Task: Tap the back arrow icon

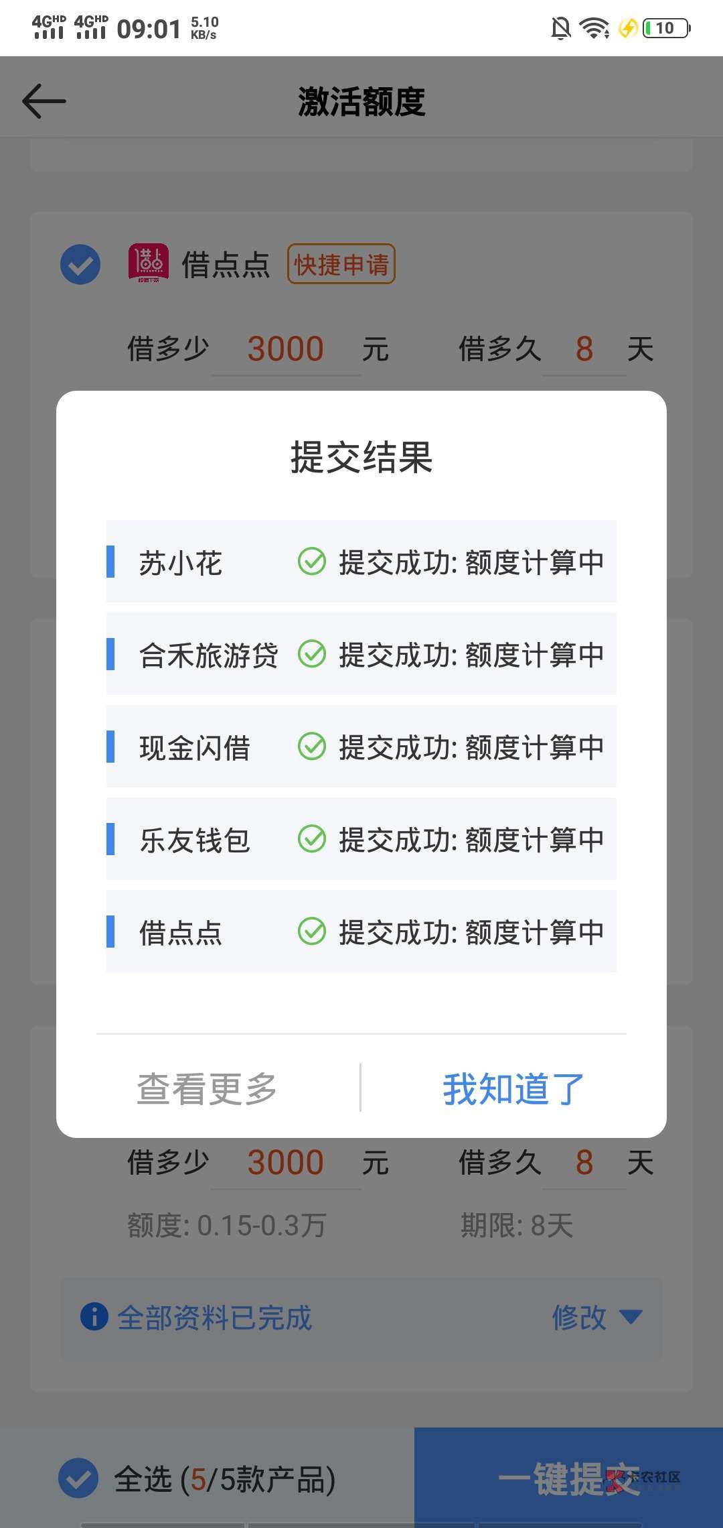Action: 44,101
